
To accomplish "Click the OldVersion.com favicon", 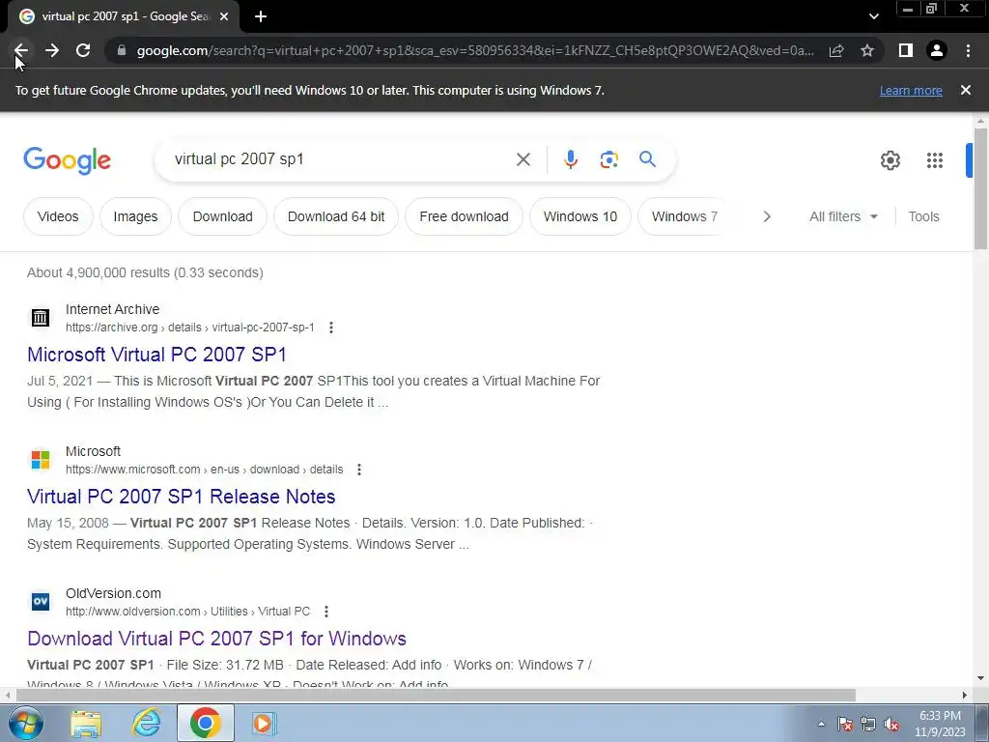I will [x=41, y=601].
